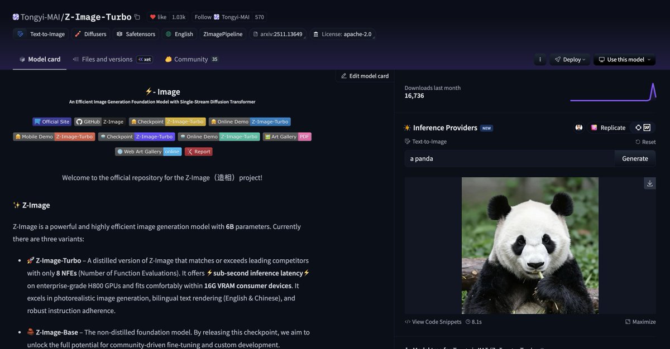This screenshot has height=349, width=670.
Task: Open the Use this model dropdown
Action: pyautogui.click(x=624, y=60)
